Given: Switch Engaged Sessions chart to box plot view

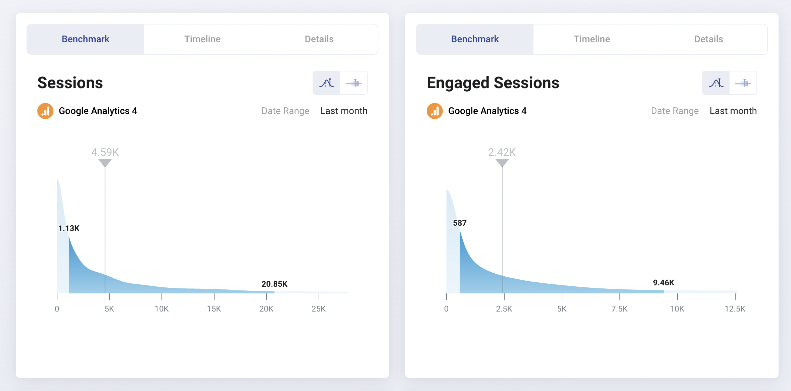Looking at the screenshot, I should 743,83.
